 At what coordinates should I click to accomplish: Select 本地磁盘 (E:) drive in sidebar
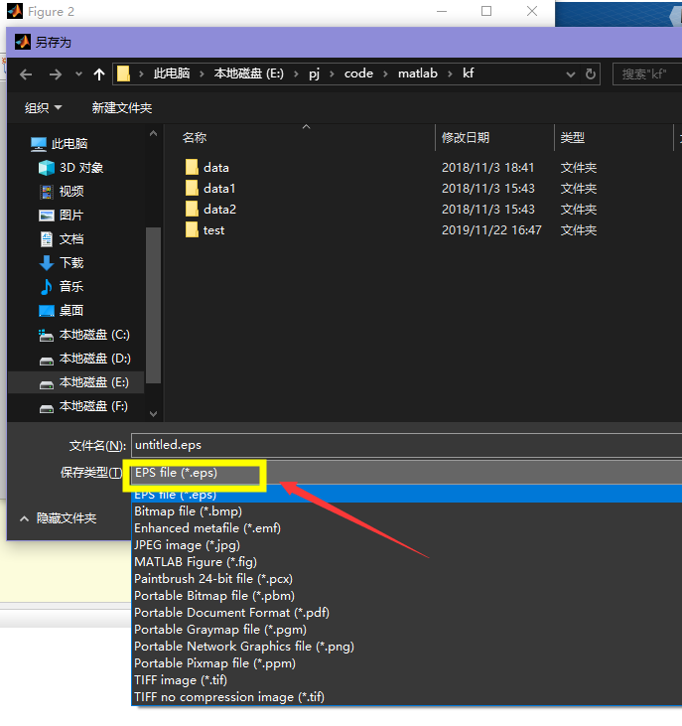(x=76, y=382)
